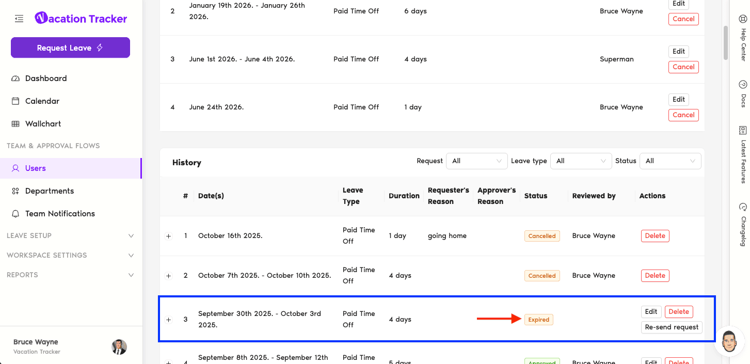Cancel the June 24th 2026 leave

click(x=683, y=115)
